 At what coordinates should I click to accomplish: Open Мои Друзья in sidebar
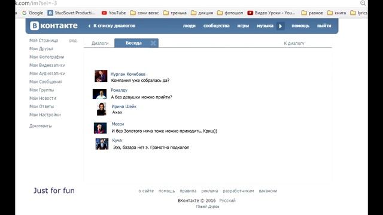(41, 49)
